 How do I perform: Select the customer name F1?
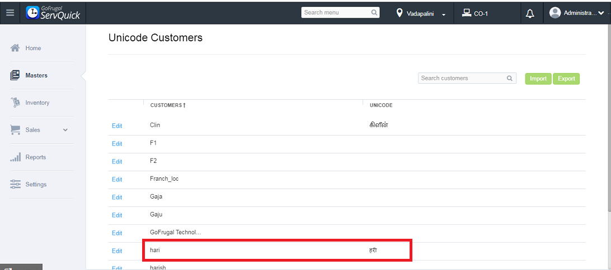pos(153,143)
